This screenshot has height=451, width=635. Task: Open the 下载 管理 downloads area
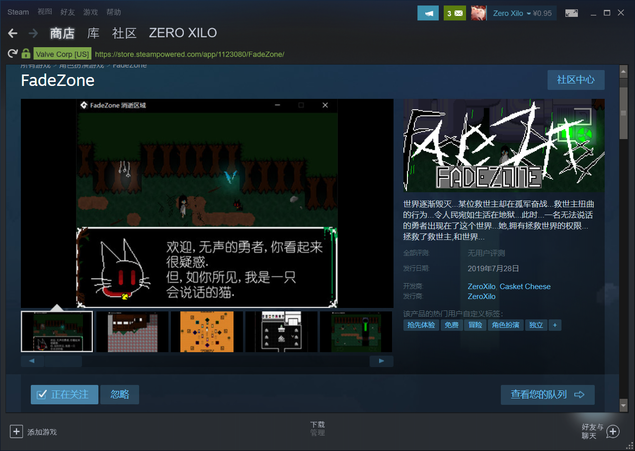point(317,429)
